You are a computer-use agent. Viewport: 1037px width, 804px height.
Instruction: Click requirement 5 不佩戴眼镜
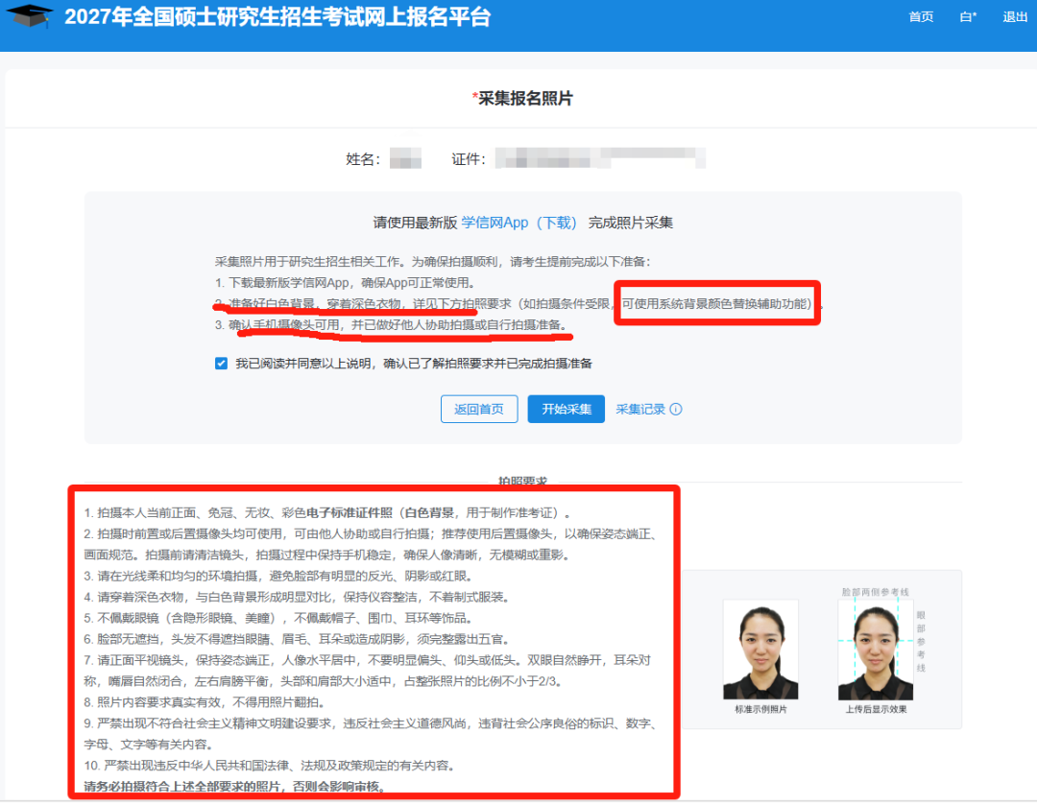(278, 619)
